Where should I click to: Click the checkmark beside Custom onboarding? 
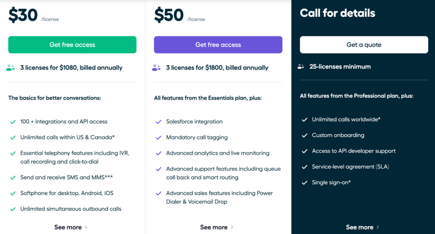(x=305, y=135)
